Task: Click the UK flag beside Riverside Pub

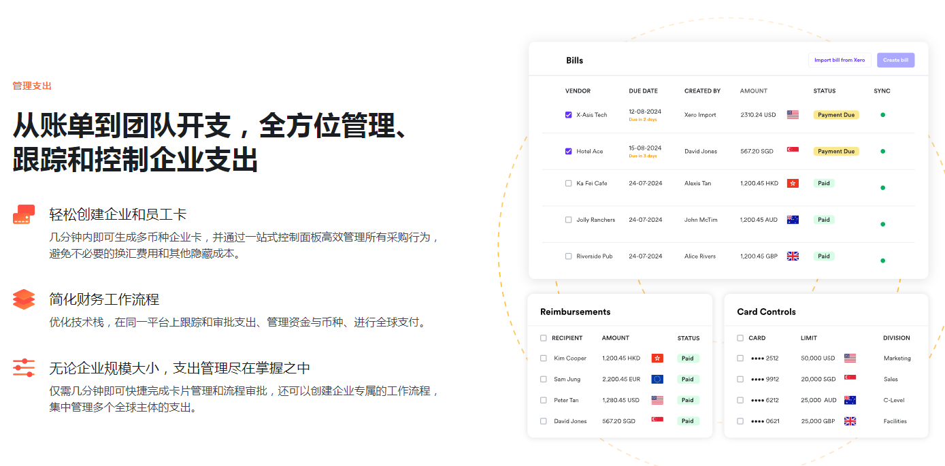Action: [793, 255]
